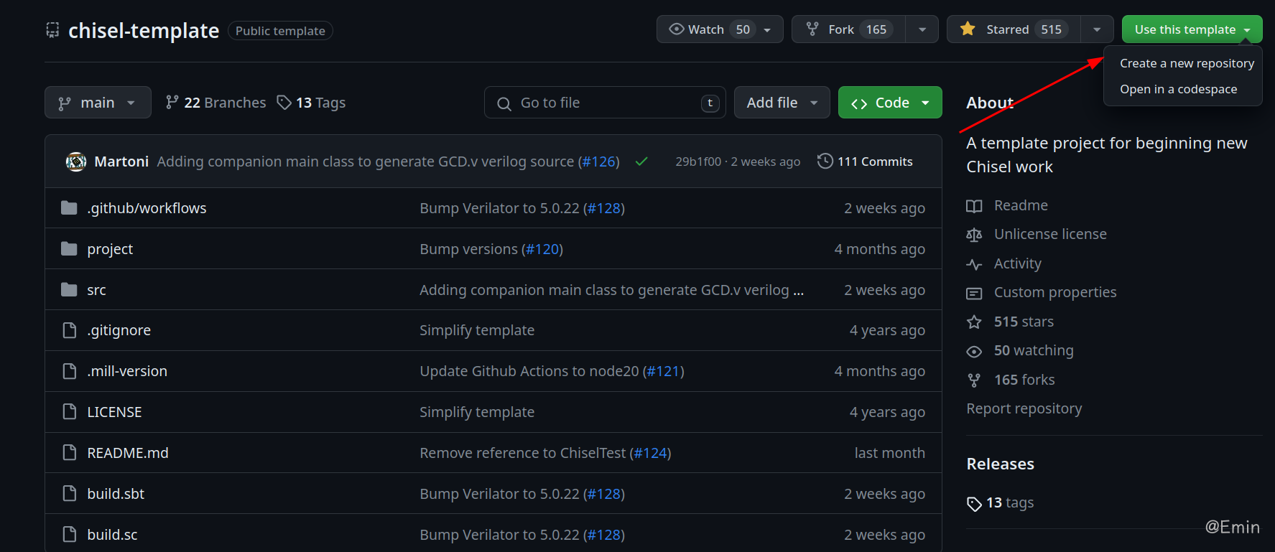Click the tag icon next to 13 Tags
Screen dimensions: 1275x552
284,103
